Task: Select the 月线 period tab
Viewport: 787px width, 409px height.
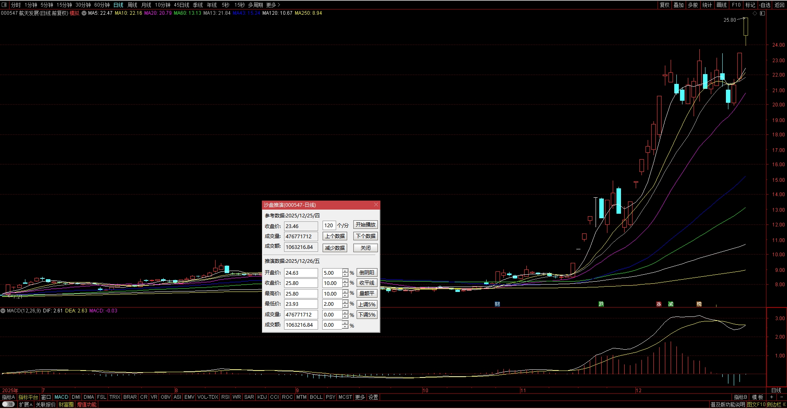Action: (146, 5)
